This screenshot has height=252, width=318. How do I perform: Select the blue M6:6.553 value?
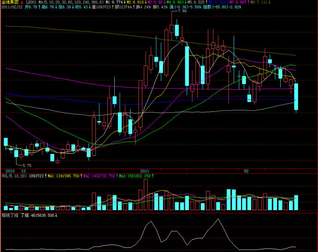[217, 2]
